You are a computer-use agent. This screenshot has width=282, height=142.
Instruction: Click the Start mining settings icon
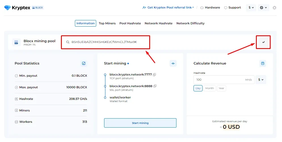pyautogui.click(x=173, y=63)
